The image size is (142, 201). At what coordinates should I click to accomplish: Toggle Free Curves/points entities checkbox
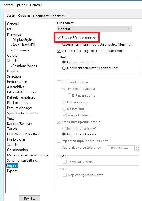coord(59,122)
